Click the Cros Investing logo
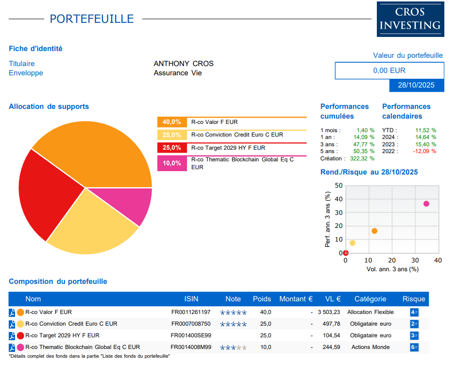 [410, 19]
